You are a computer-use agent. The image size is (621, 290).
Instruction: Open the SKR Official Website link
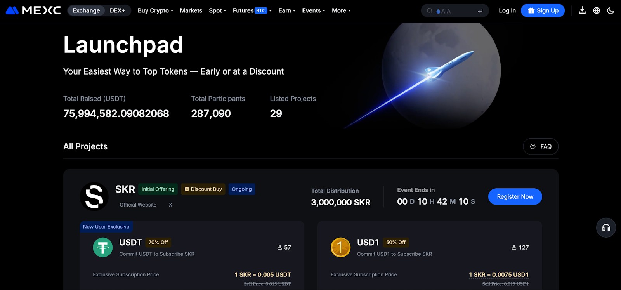pyautogui.click(x=138, y=205)
